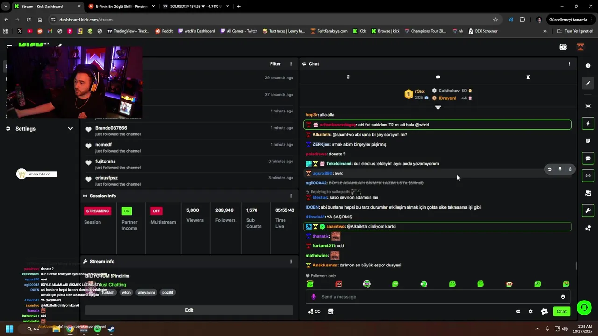Click green-outlined chat icon in right sidebar
Screen dimensions: 598x336
588,158
